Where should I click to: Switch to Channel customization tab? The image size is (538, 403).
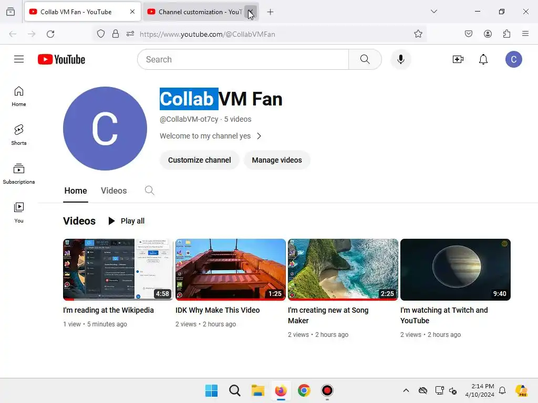195,12
